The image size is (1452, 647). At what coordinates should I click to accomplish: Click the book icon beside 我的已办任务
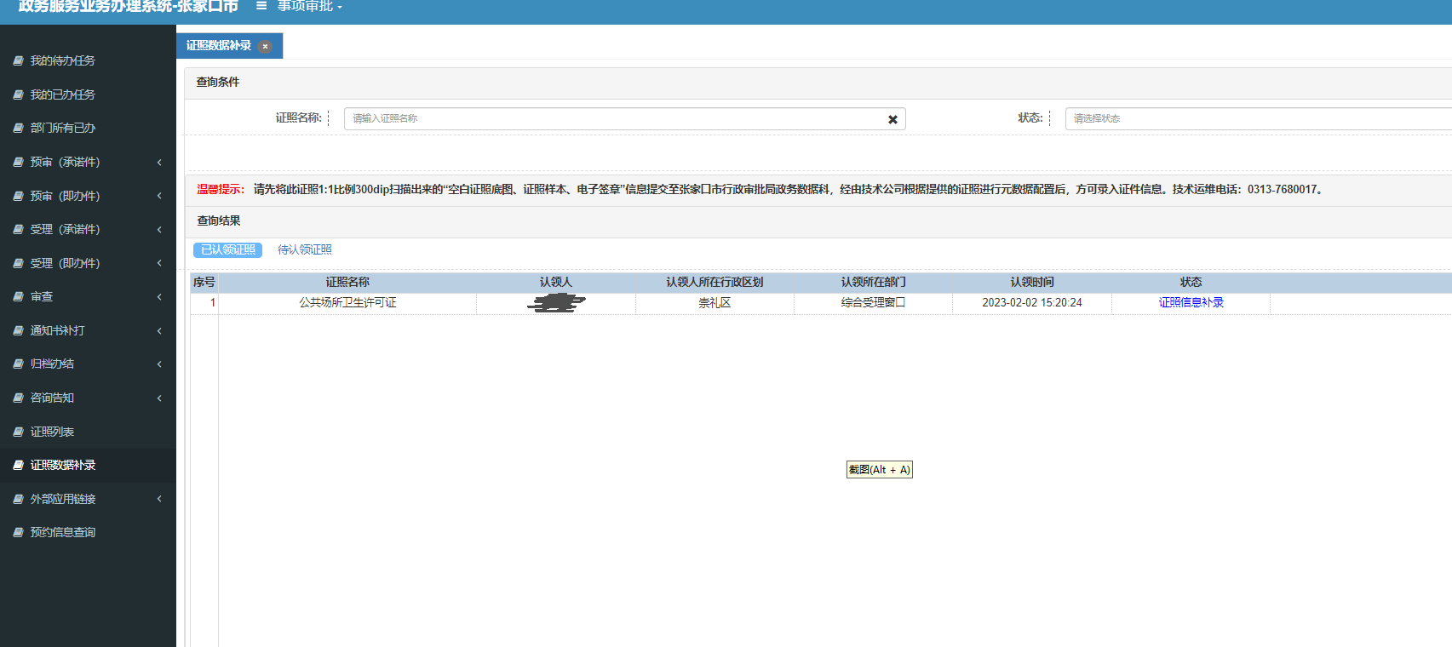pos(18,94)
